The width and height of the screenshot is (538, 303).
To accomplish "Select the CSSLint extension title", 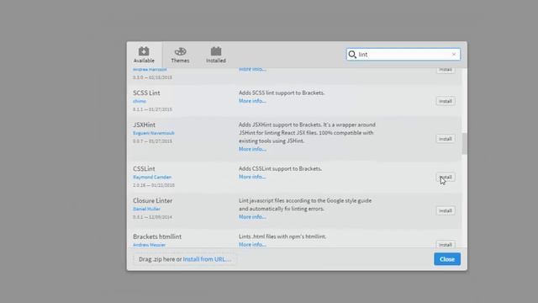I will click(x=144, y=168).
